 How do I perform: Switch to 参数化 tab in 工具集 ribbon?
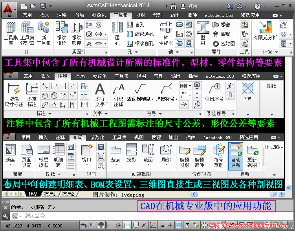99,15
